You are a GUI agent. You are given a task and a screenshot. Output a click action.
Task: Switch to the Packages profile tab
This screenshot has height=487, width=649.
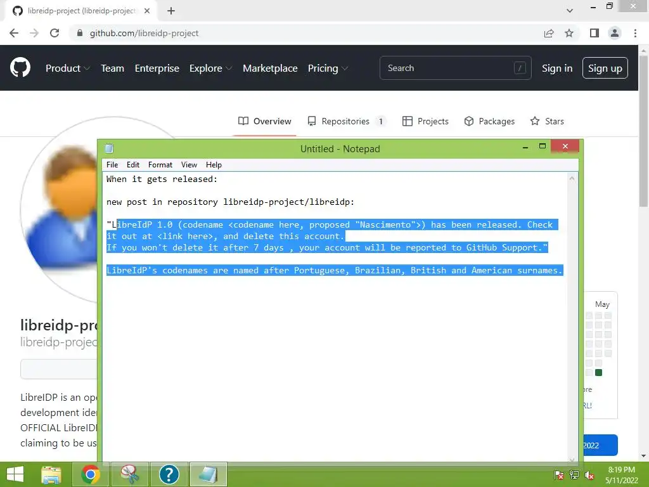tap(489, 121)
